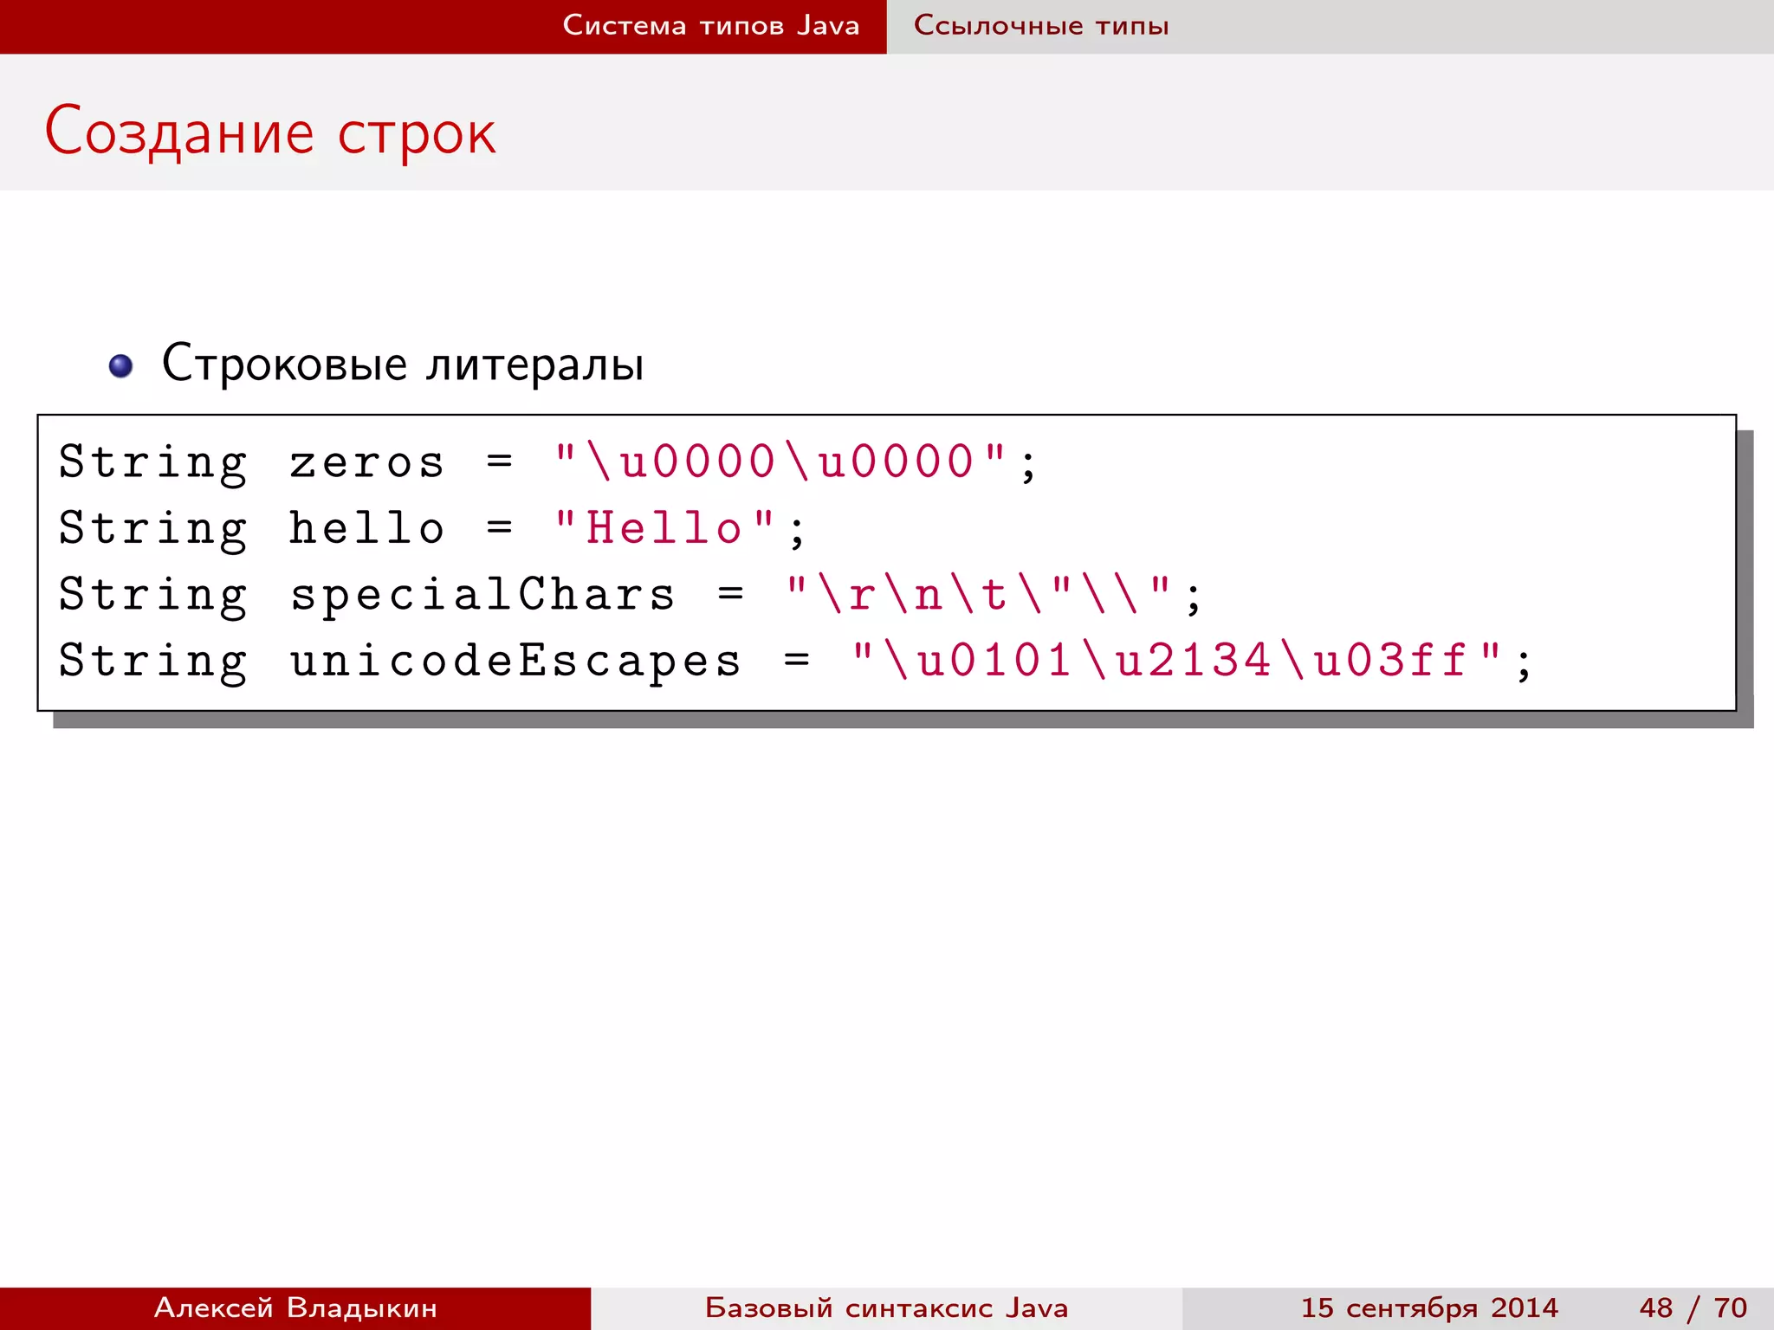Click author name 'Алексей Владыкин' in footer
This screenshot has width=1774, height=1330.
[x=295, y=1307]
